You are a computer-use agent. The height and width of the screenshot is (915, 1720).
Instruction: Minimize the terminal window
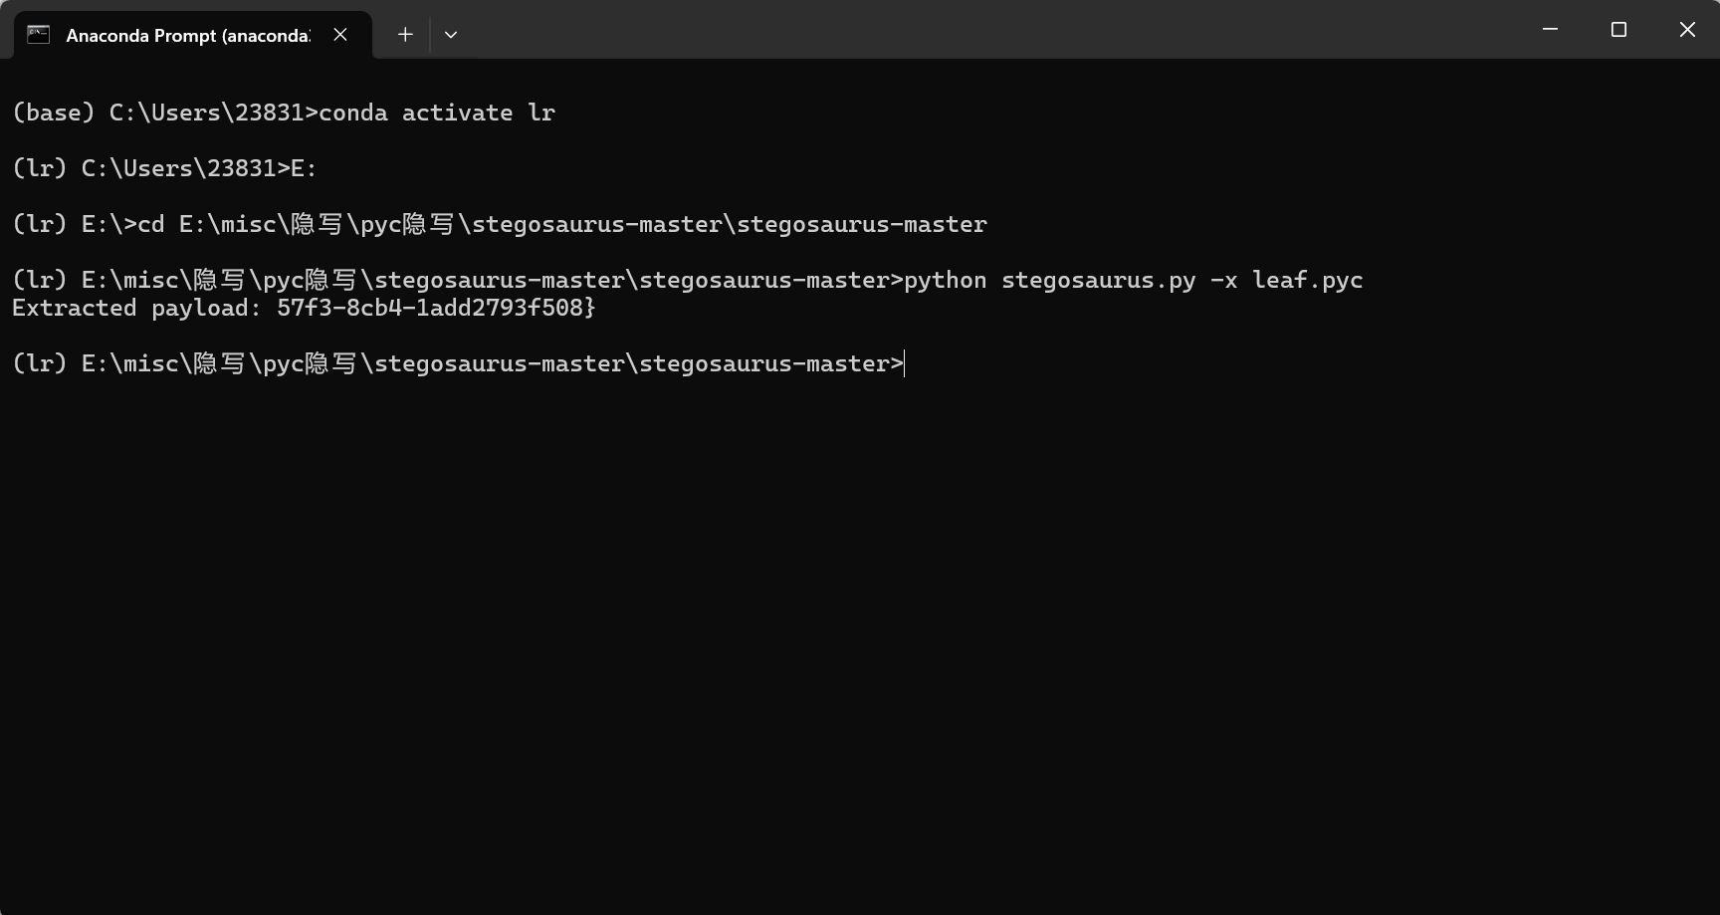pos(1550,30)
